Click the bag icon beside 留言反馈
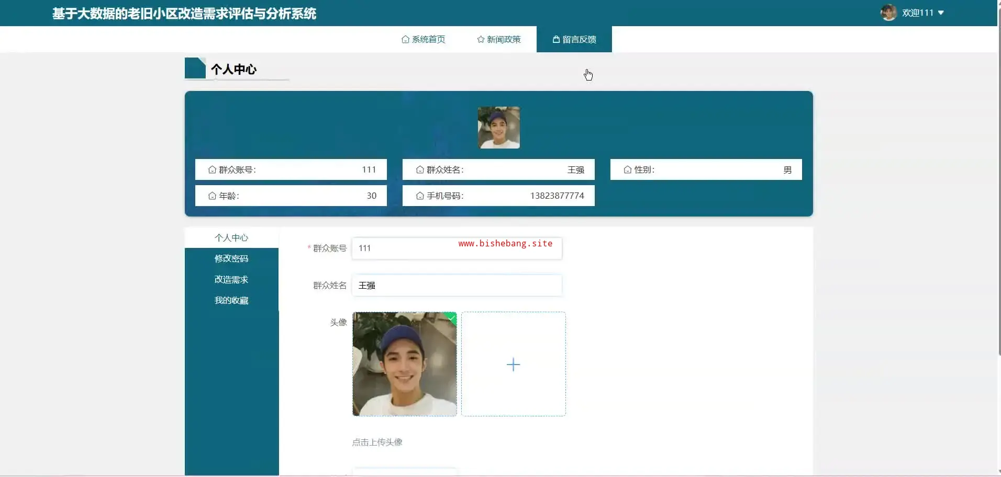Screen dimensions: 1001x477 point(556,39)
